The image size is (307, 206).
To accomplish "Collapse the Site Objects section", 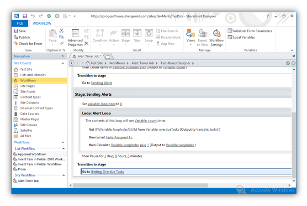I will pyautogui.click(x=63, y=63).
